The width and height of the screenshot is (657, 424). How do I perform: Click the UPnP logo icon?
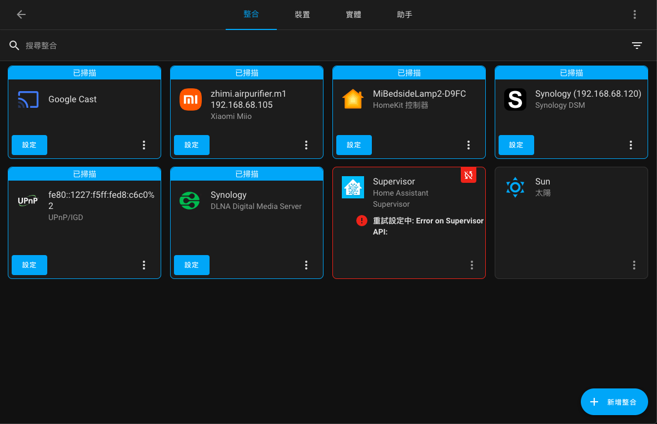pos(28,201)
